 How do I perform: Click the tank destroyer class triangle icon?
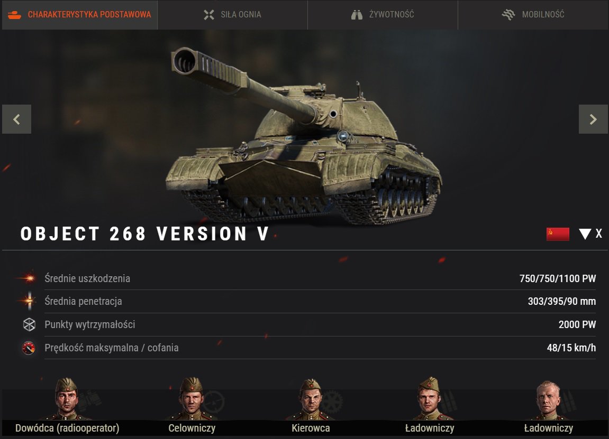[x=585, y=234]
